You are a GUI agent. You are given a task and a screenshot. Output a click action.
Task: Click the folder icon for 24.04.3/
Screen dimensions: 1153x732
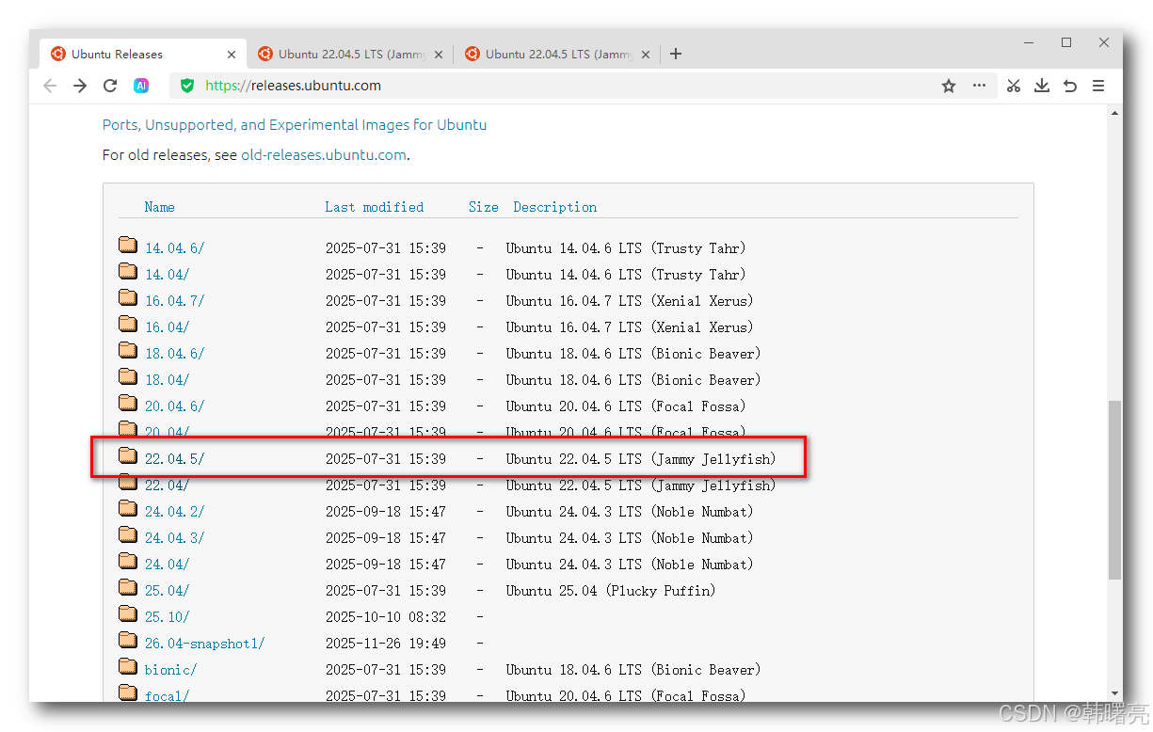pyautogui.click(x=128, y=536)
